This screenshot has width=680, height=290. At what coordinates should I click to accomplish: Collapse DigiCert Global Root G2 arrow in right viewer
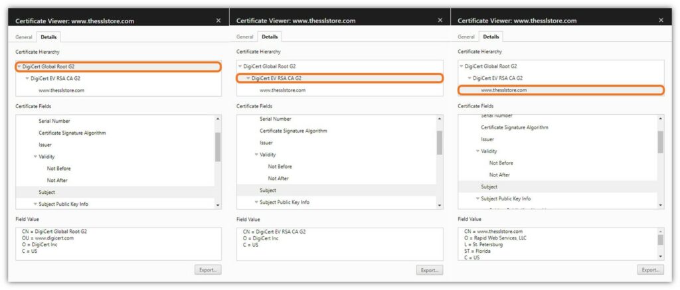[462, 66]
